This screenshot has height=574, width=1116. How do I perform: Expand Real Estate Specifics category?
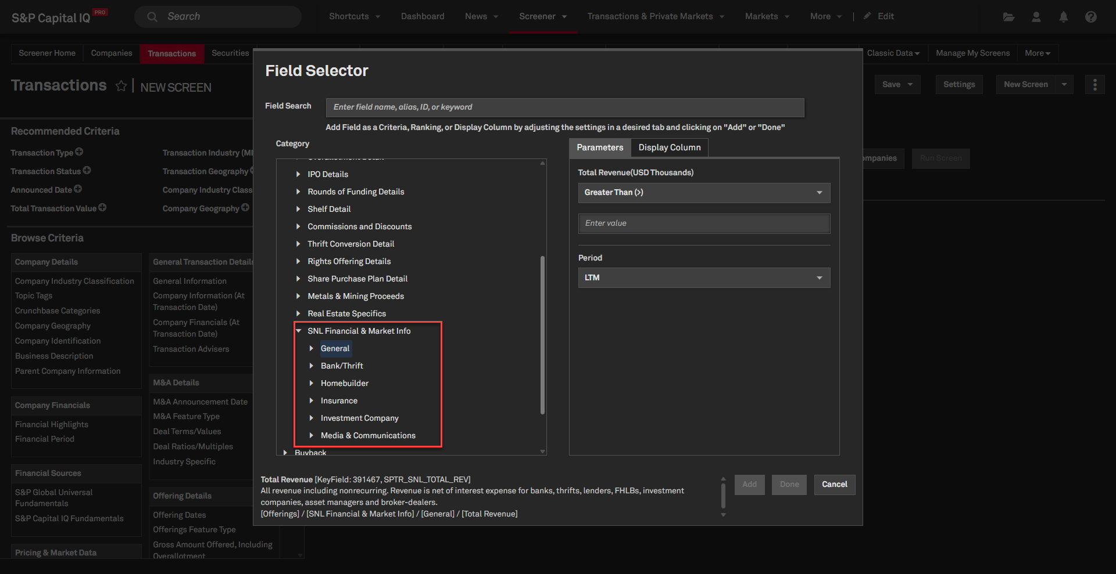coord(298,313)
